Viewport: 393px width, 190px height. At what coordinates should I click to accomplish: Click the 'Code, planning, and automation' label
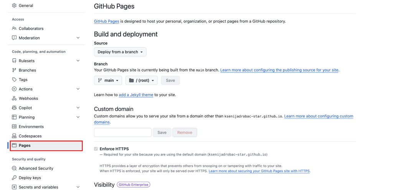[39, 52]
